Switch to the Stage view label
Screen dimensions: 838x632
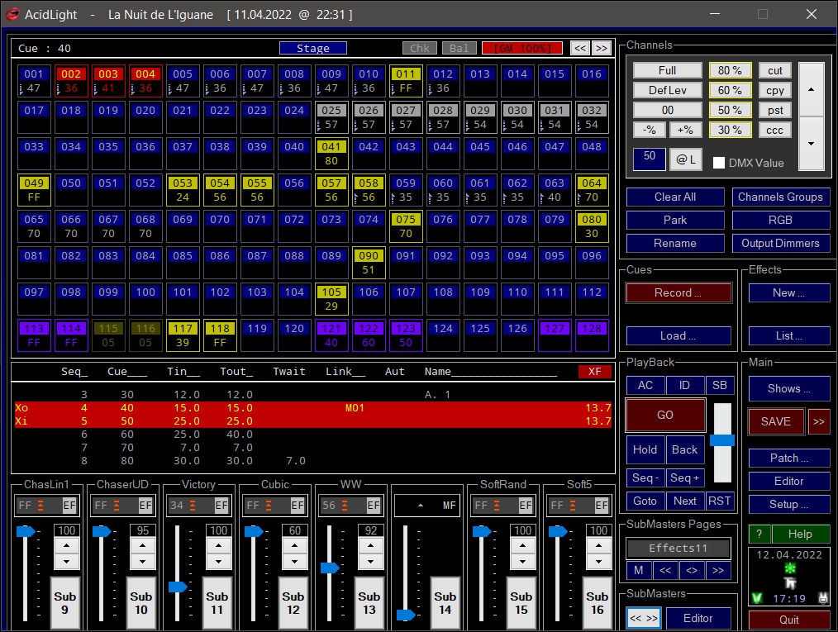pos(312,49)
